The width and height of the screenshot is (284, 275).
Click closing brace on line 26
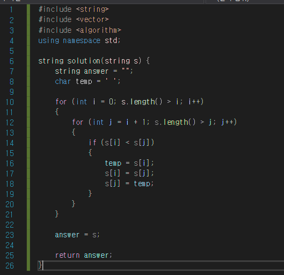pos(40,265)
